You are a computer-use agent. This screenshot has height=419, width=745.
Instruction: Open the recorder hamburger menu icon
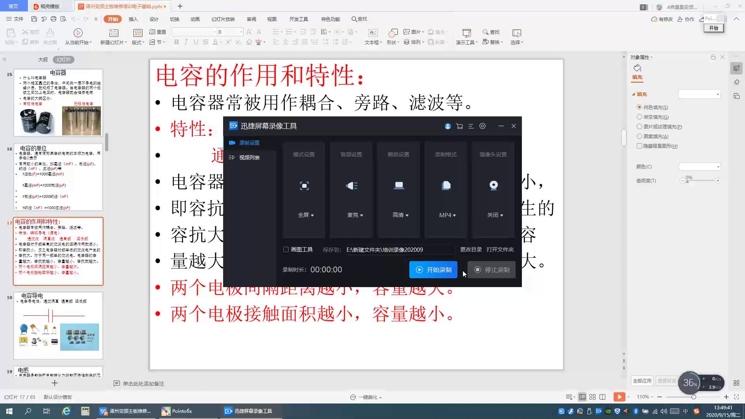tap(471, 126)
